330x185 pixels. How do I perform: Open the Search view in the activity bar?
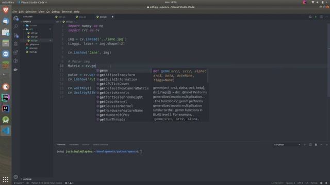tap(16, 26)
